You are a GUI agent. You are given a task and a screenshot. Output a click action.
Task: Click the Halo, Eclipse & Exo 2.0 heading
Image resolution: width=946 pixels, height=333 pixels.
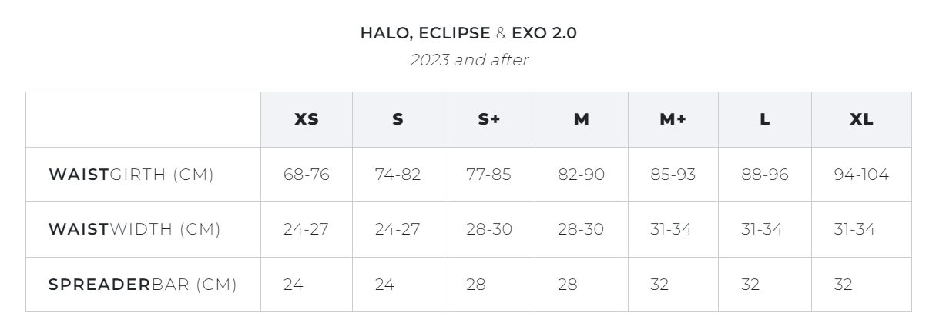click(468, 33)
